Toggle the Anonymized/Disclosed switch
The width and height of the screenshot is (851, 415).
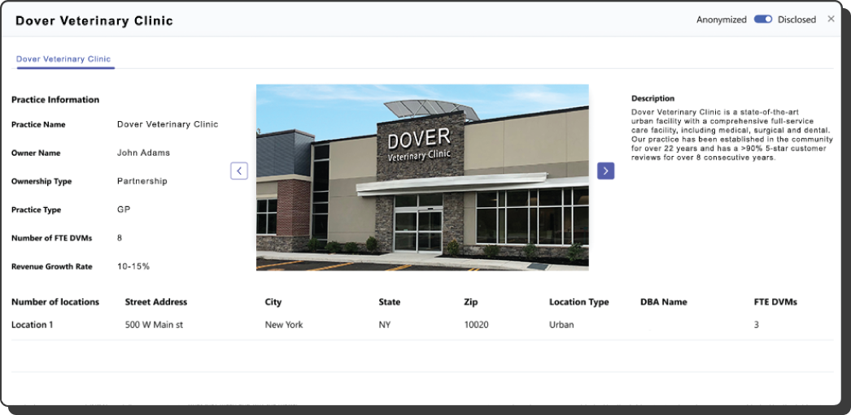(762, 19)
